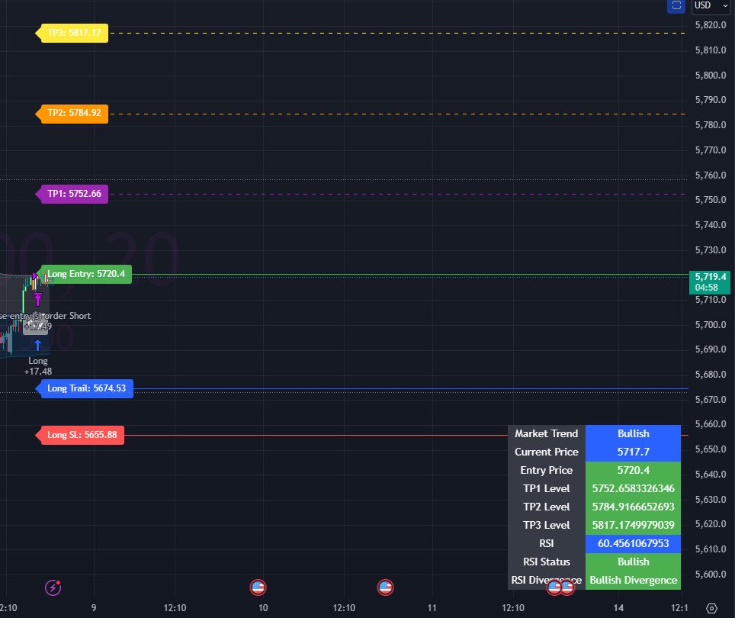Screen dimensions: 735x618
Task: Click the Long Entry: 5720.4 label
Action: tap(87, 274)
